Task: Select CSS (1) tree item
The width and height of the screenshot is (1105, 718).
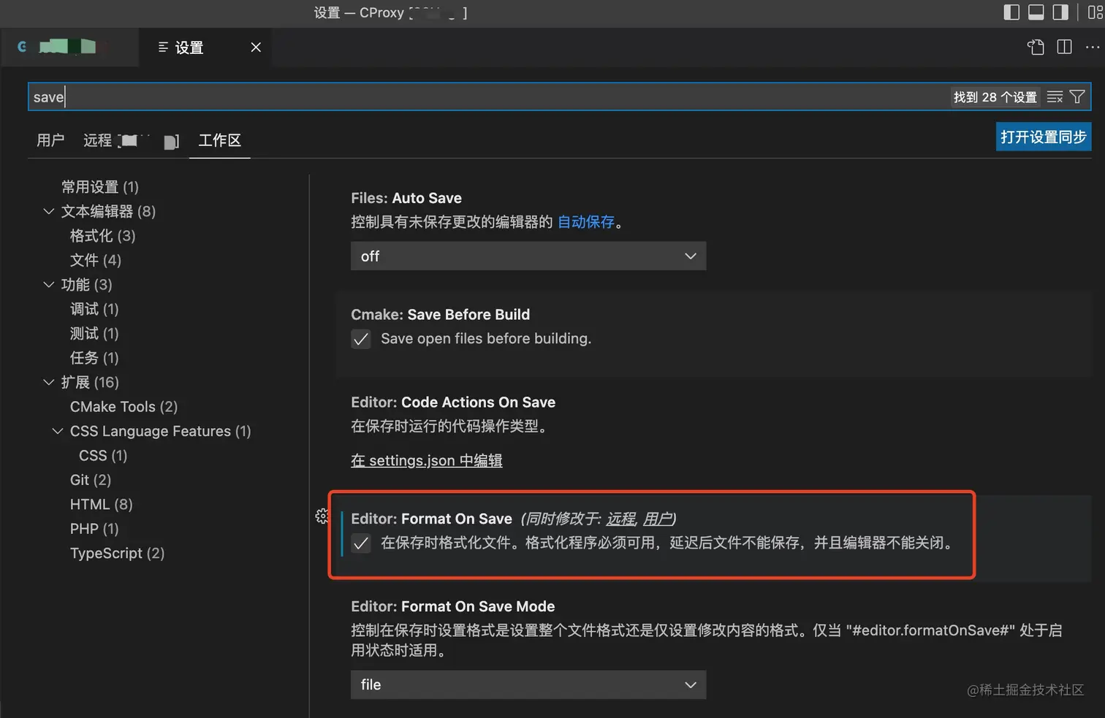Action: 103,456
